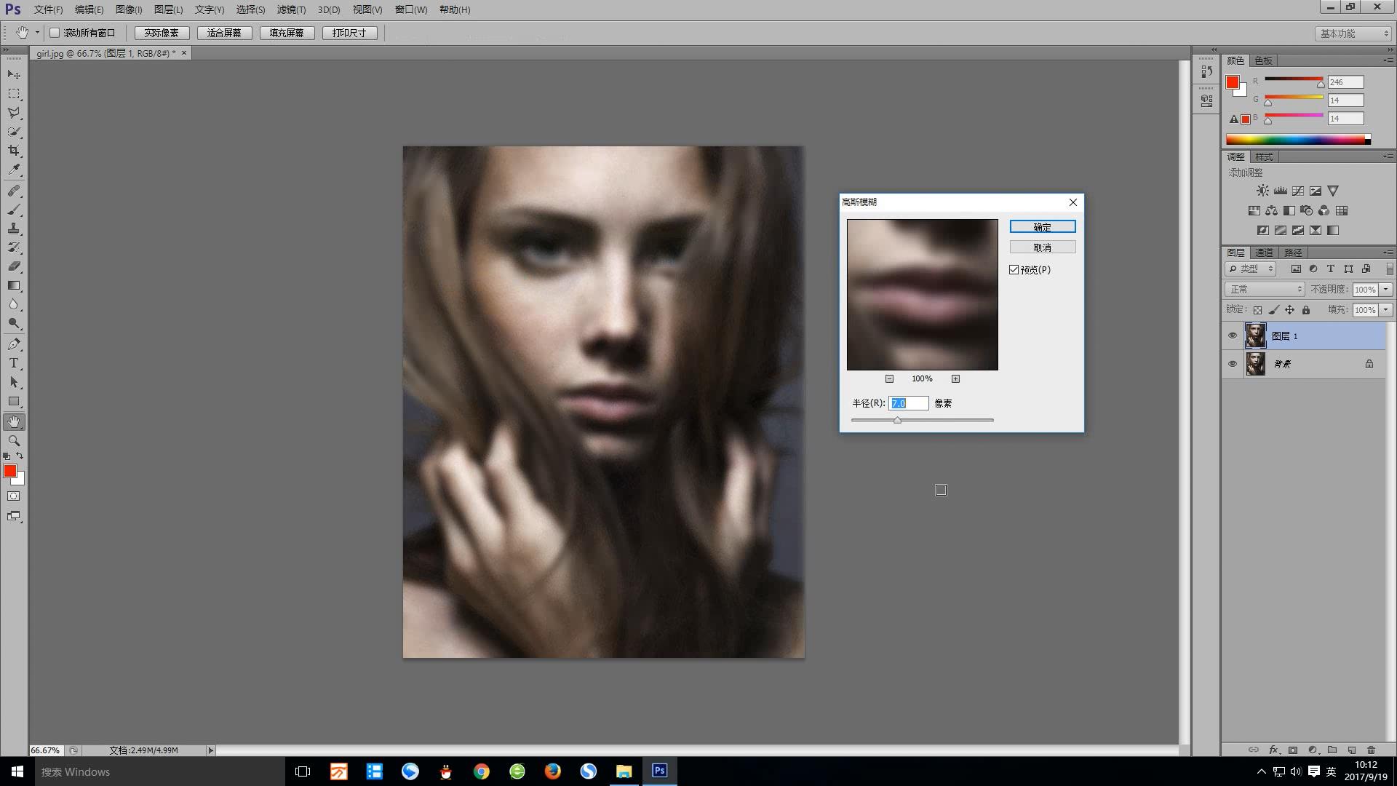Viewport: 1397px width, 786px height.
Task: Select the Healing Brush tool
Action: tap(14, 191)
